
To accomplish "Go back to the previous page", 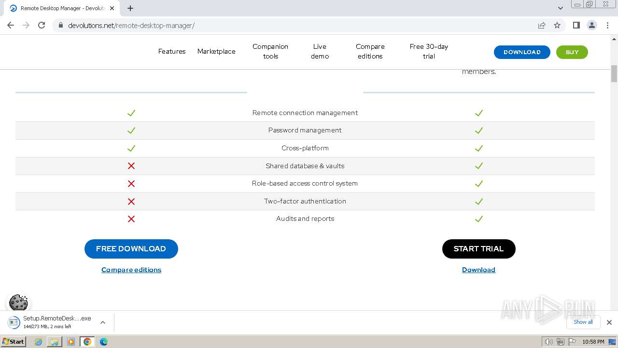I will (11, 25).
